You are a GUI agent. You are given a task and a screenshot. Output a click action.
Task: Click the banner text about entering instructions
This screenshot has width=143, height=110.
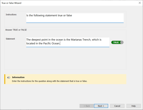point(49,81)
